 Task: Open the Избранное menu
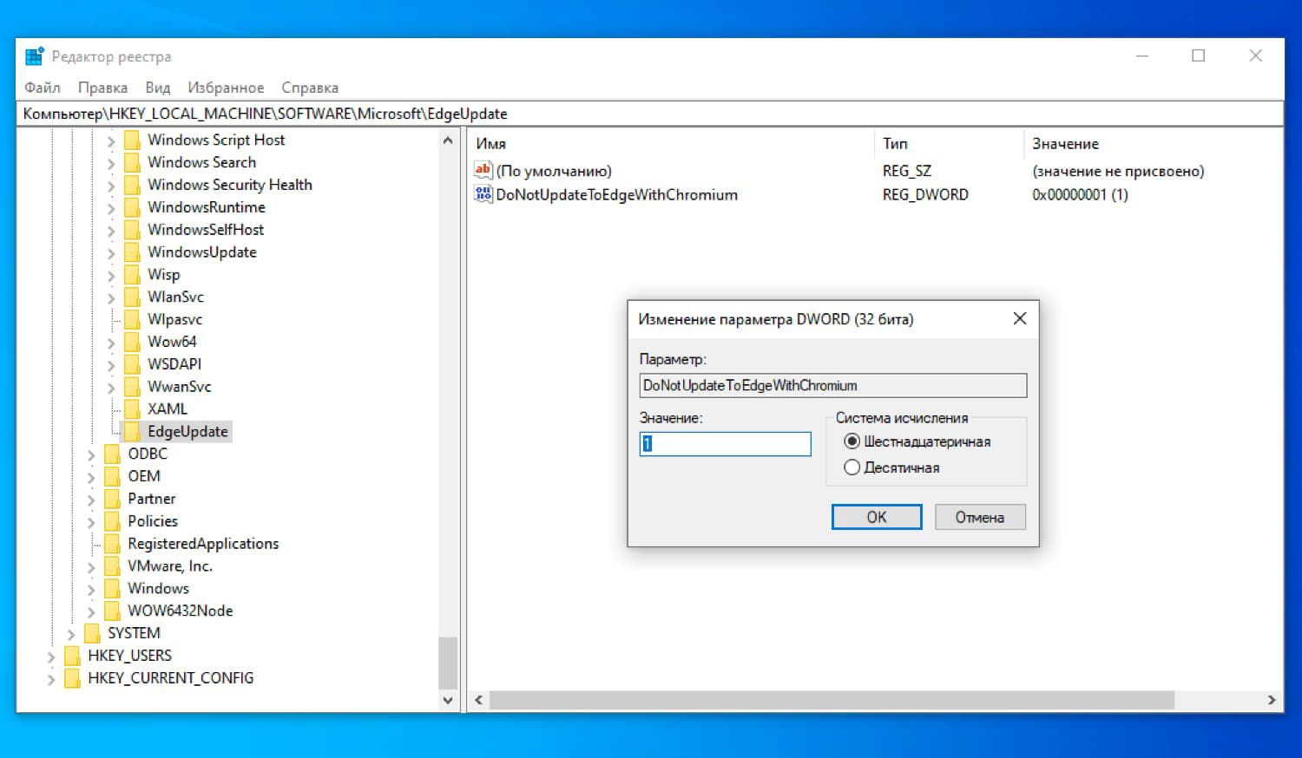(x=226, y=87)
